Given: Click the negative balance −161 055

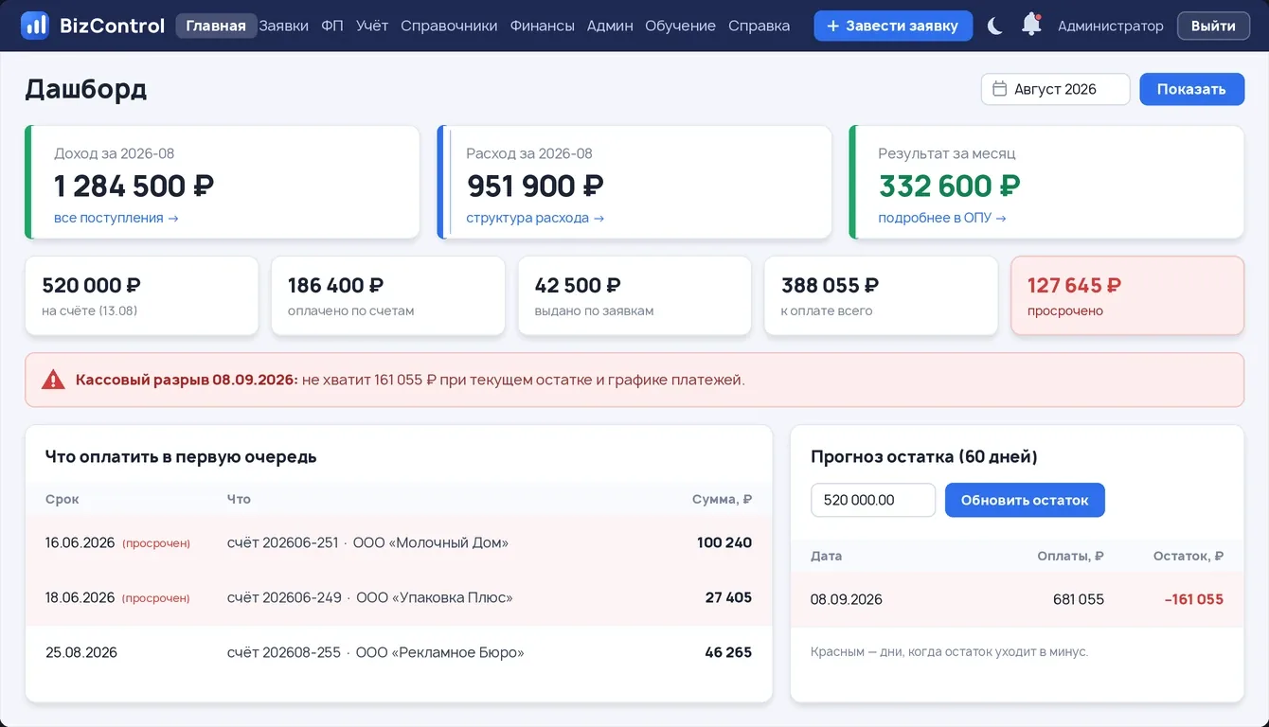Looking at the screenshot, I should coord(1193,599).
